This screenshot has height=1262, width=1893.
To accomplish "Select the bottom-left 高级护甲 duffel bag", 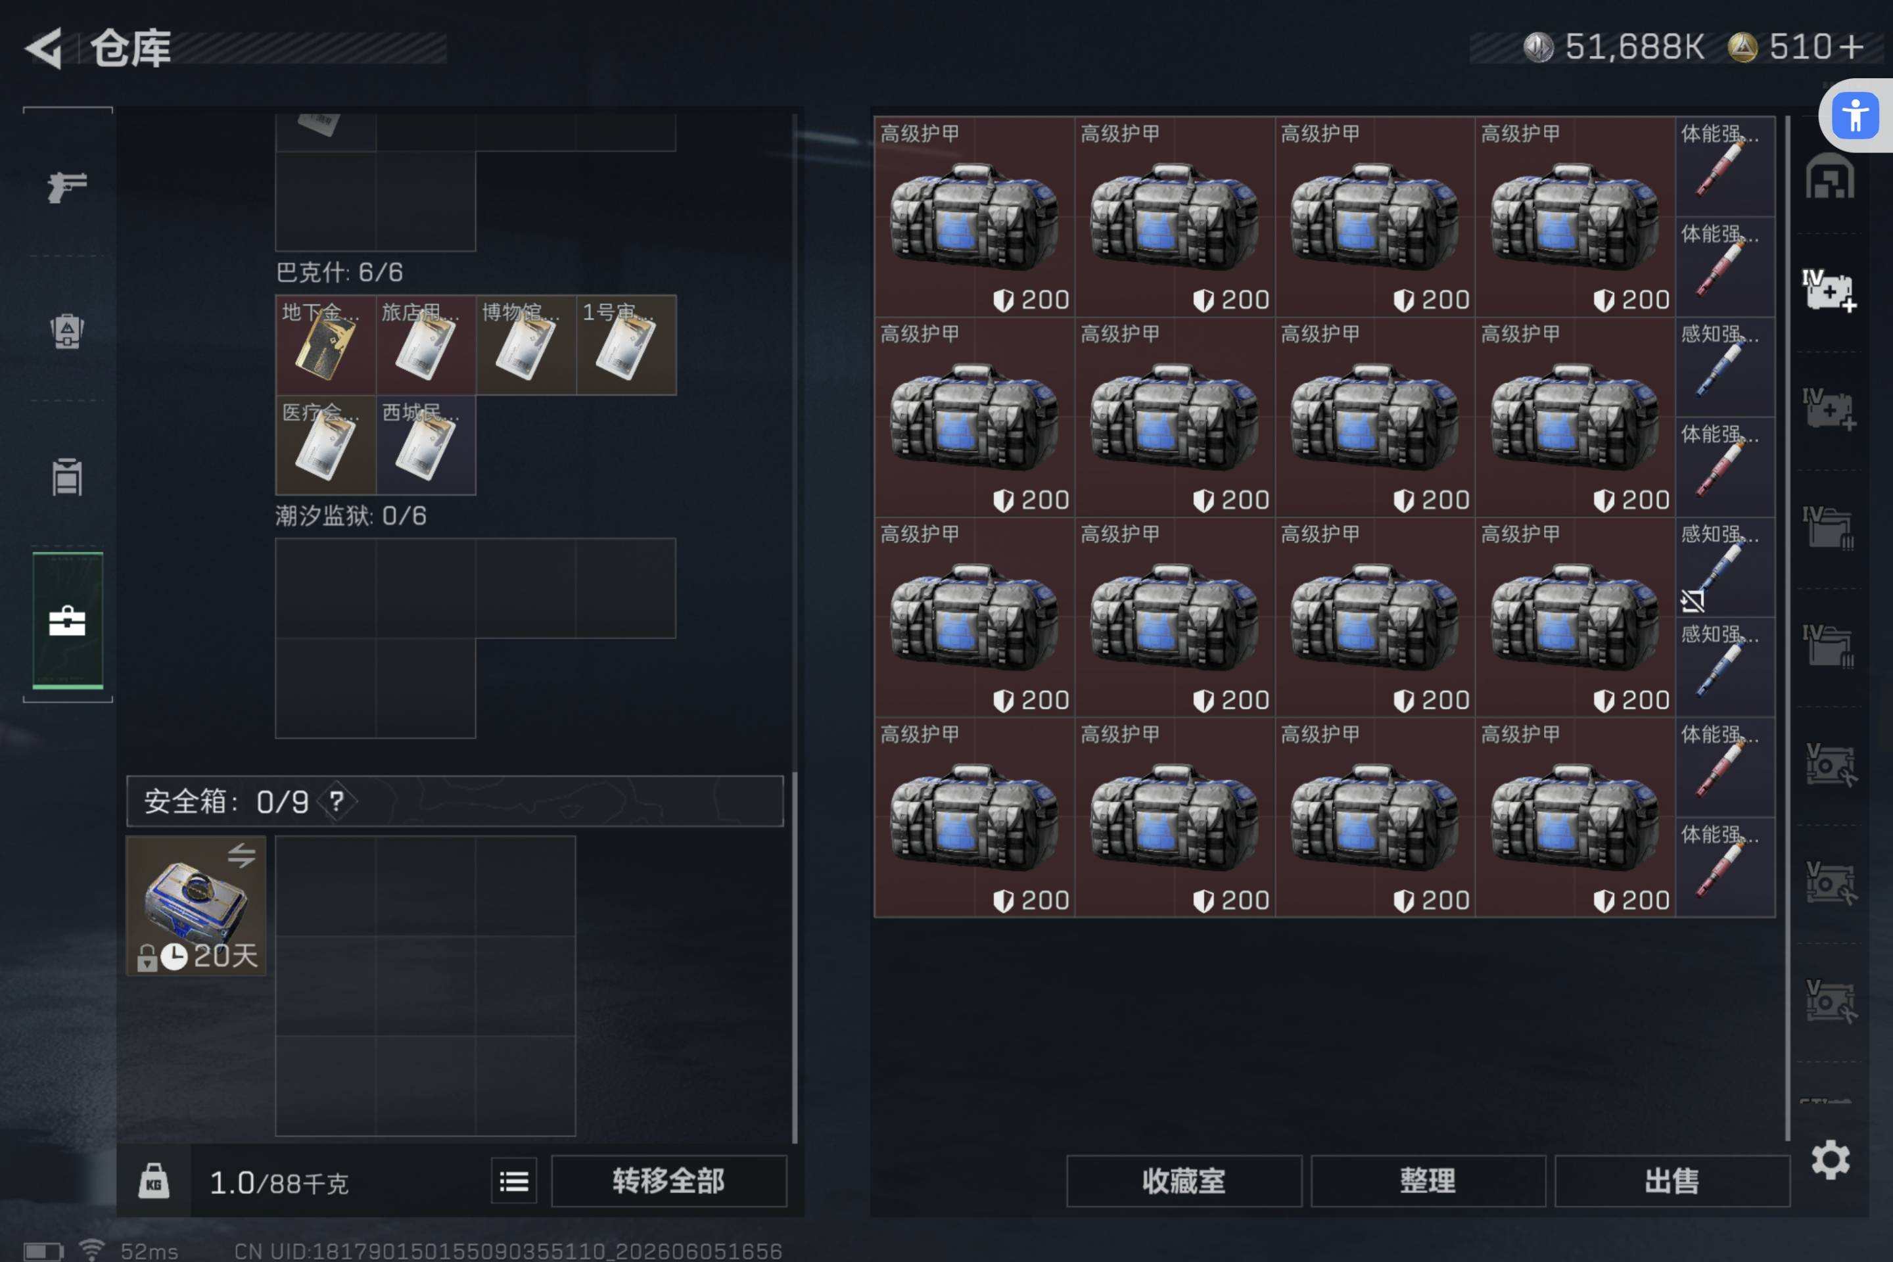I will click(x=975, y=817).
